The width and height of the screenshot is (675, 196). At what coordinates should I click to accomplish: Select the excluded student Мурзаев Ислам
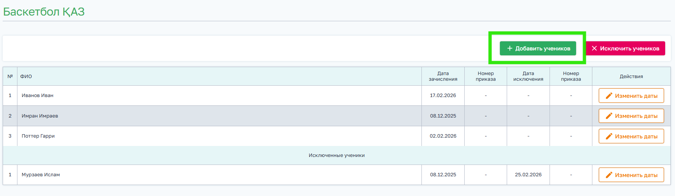[x=41, y=175]
